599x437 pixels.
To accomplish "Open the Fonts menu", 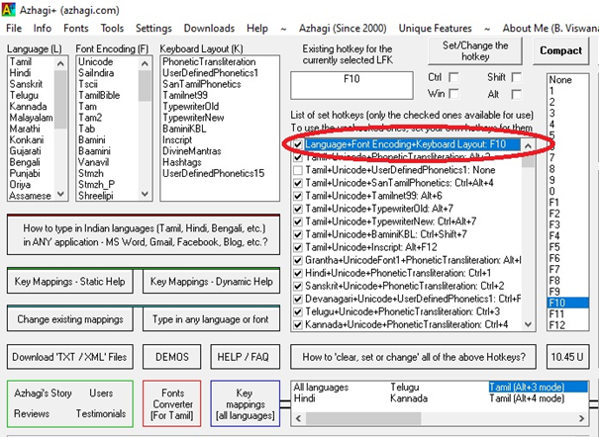I will [76, 29].
